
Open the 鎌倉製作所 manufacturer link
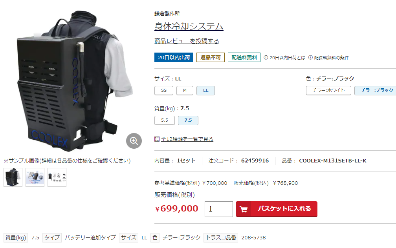click(167, 13)
